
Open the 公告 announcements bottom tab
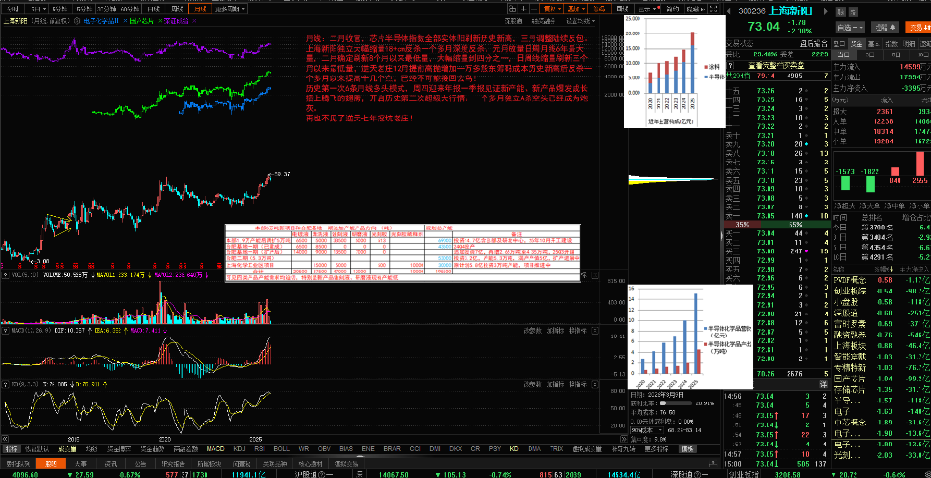(x=141, y=462)
